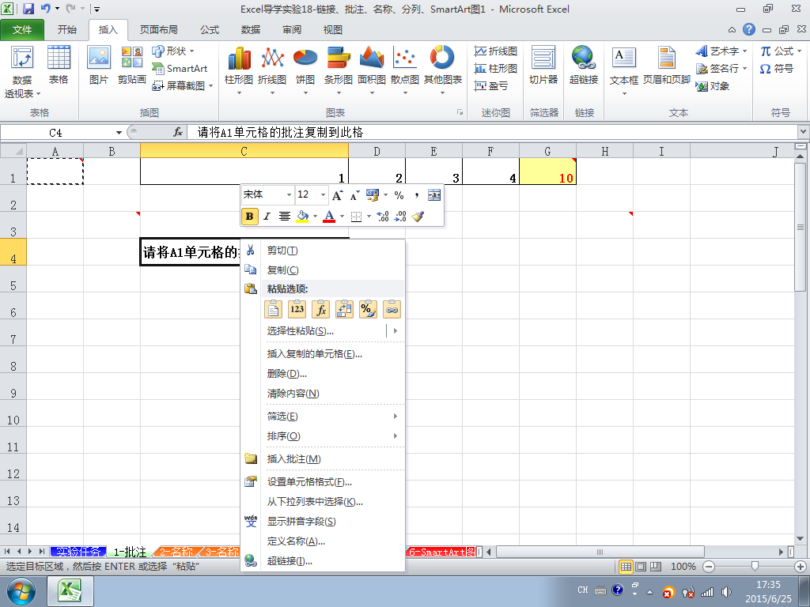Select cell G1 containing 10

547,172
